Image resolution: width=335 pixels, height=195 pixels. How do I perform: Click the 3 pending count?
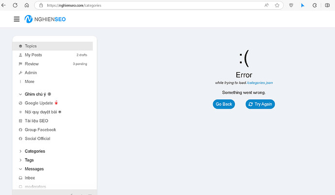(80, 64)
